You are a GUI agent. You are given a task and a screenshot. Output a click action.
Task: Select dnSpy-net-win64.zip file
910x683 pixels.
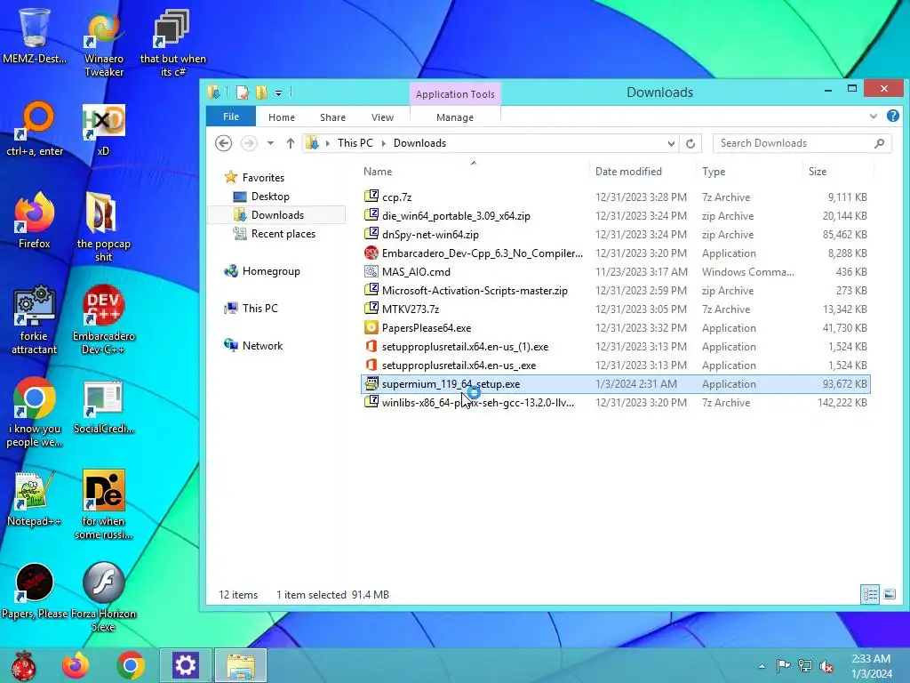pos(615,234)
